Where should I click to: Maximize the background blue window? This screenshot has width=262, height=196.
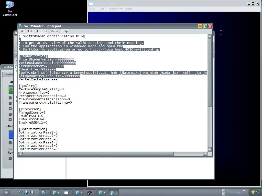click(x=253, y=4)
